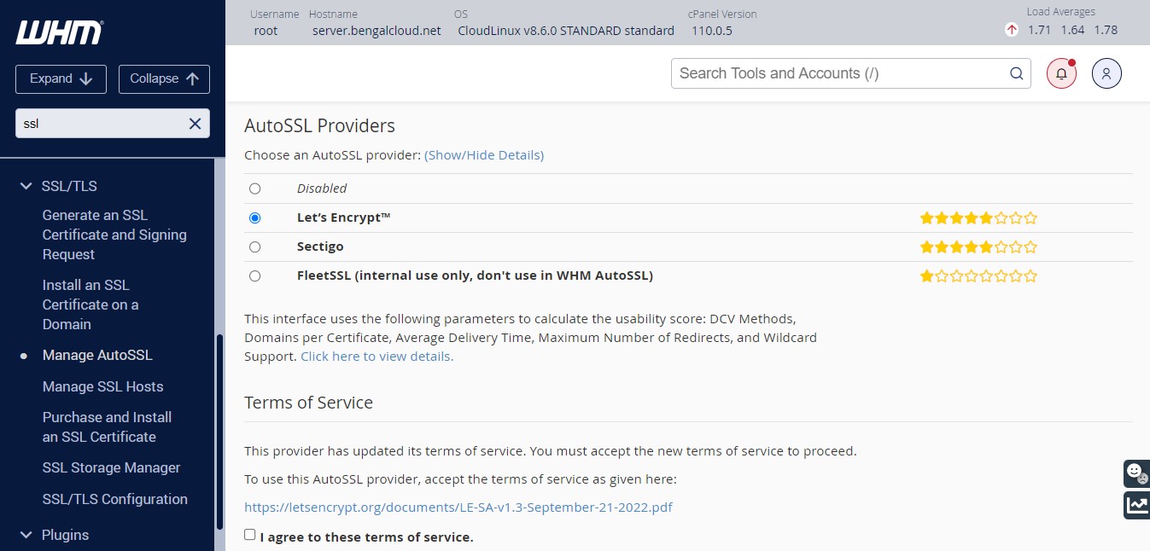Open the user profile menu
Screen dimensions: 1150x551
click(1106, 73)
